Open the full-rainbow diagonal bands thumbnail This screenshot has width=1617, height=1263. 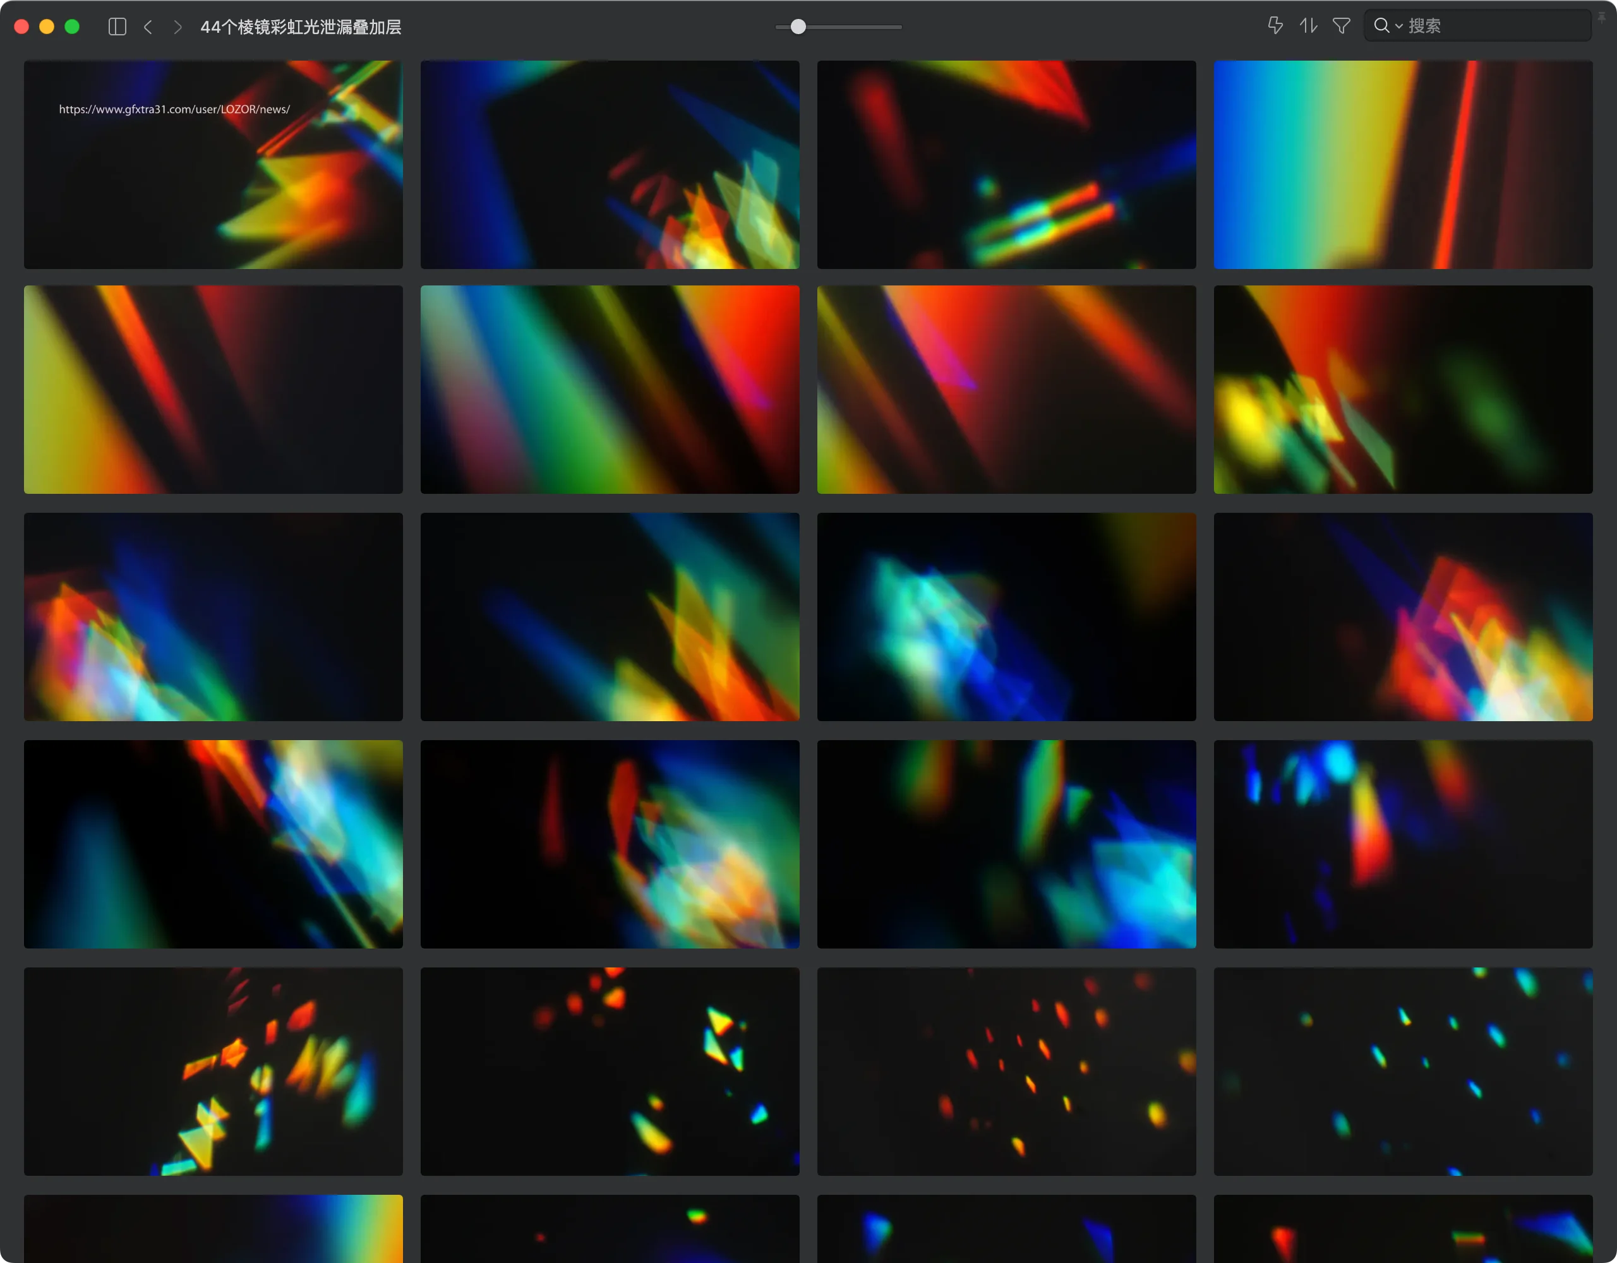610,390
